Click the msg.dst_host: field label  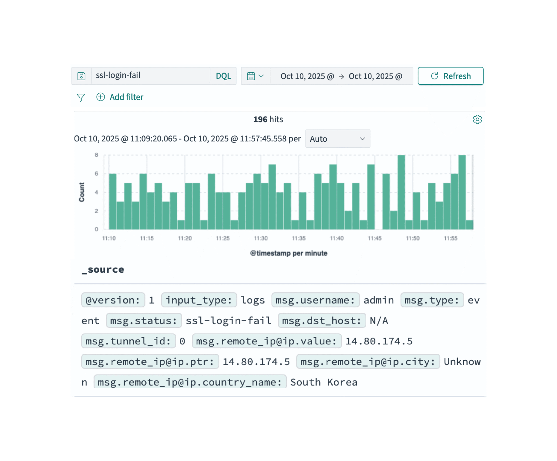322,320
